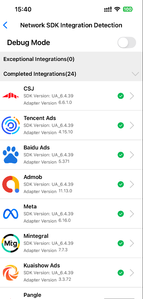
Task: Open CSJ details via right chevron
Action: (x=132, y=96)
